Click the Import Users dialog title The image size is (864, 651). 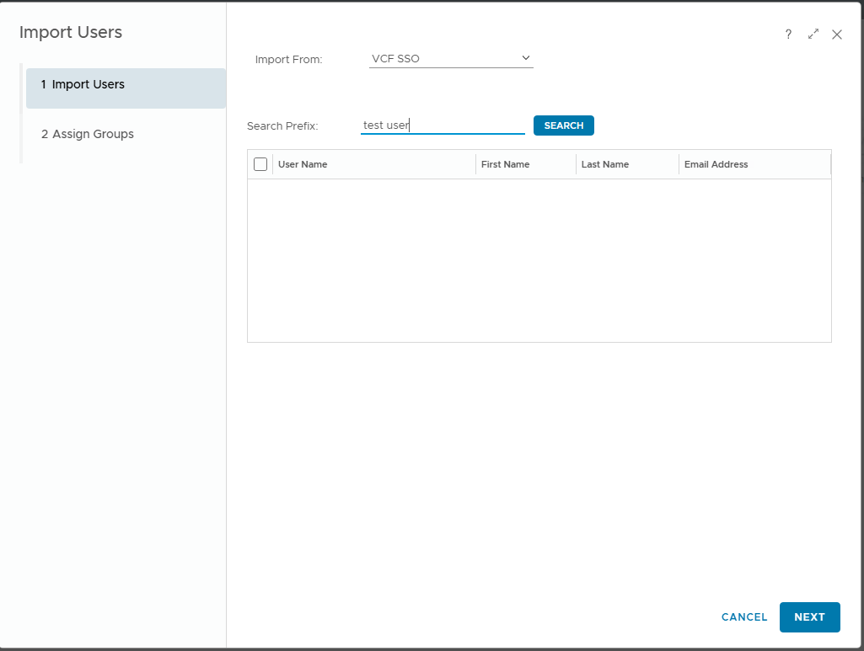[x=71, y=33]
